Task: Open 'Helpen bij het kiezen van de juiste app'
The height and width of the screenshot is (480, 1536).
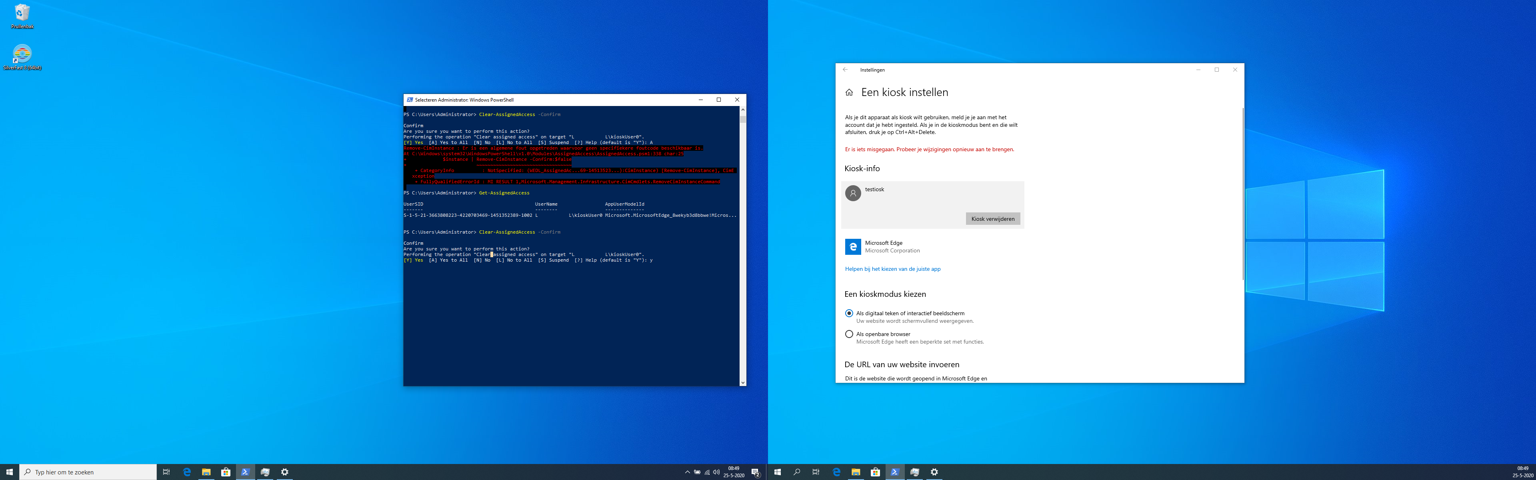Action: [x=892, y=269]
